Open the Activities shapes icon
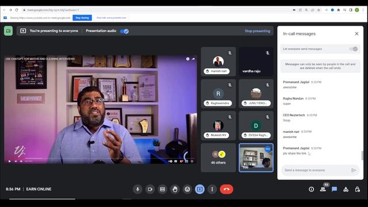The width and height of the screenshot is (368, 207). tap(346, 189)
